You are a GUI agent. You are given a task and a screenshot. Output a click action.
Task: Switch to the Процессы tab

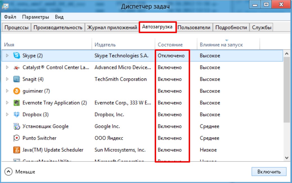(16, 27)
